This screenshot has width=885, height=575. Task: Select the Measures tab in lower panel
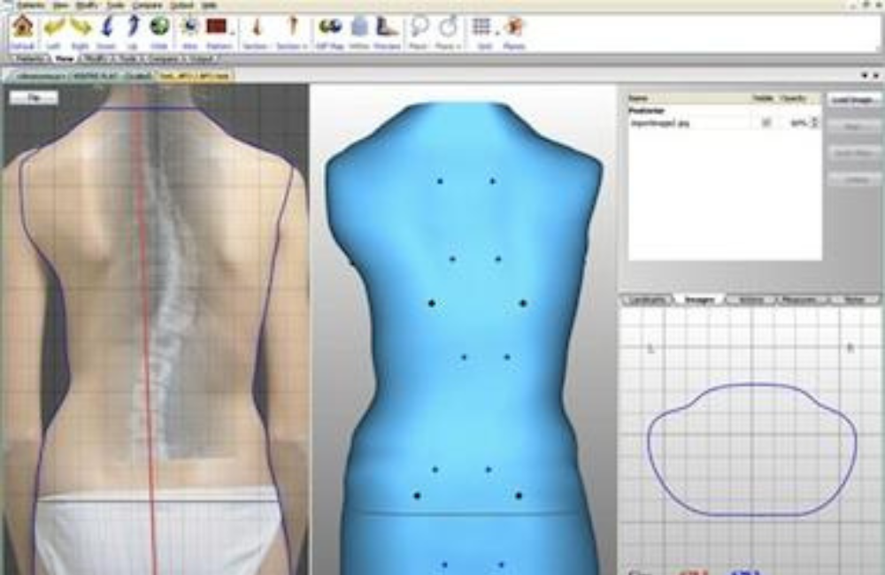pos(801,301)
